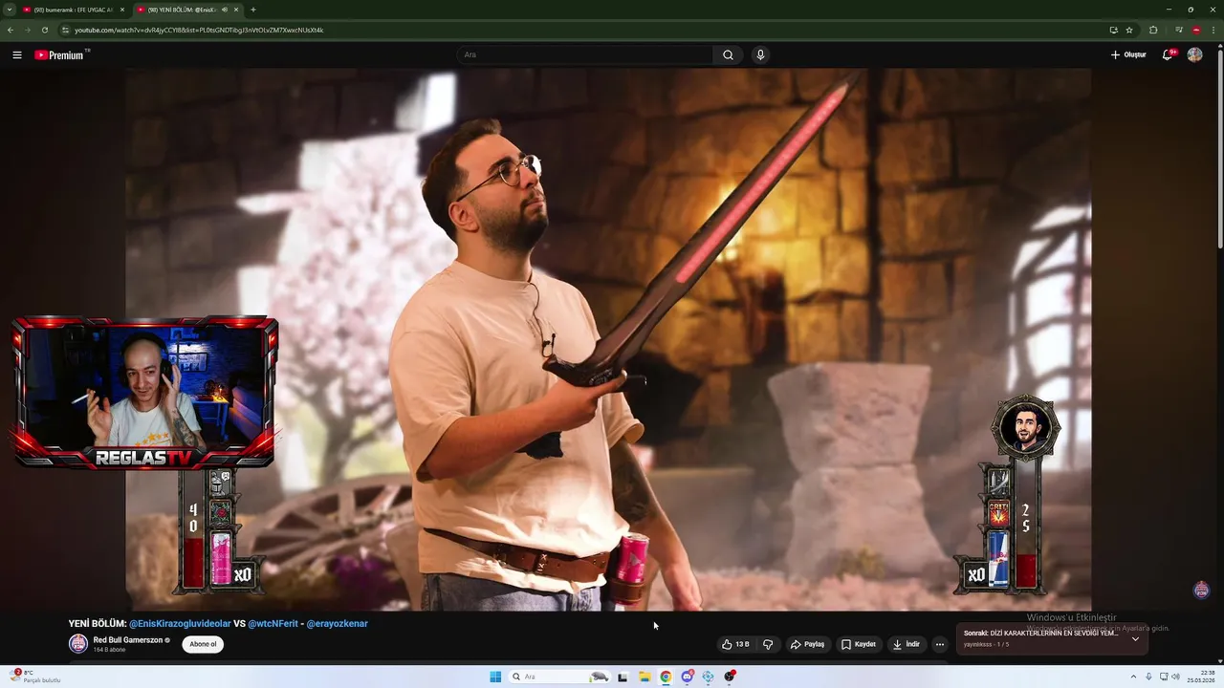
Task: Start voice search with the microphone
Action: pos(760,54)
